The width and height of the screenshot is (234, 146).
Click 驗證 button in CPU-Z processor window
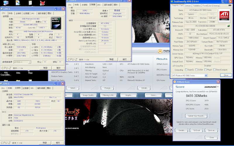click(45, 68)
